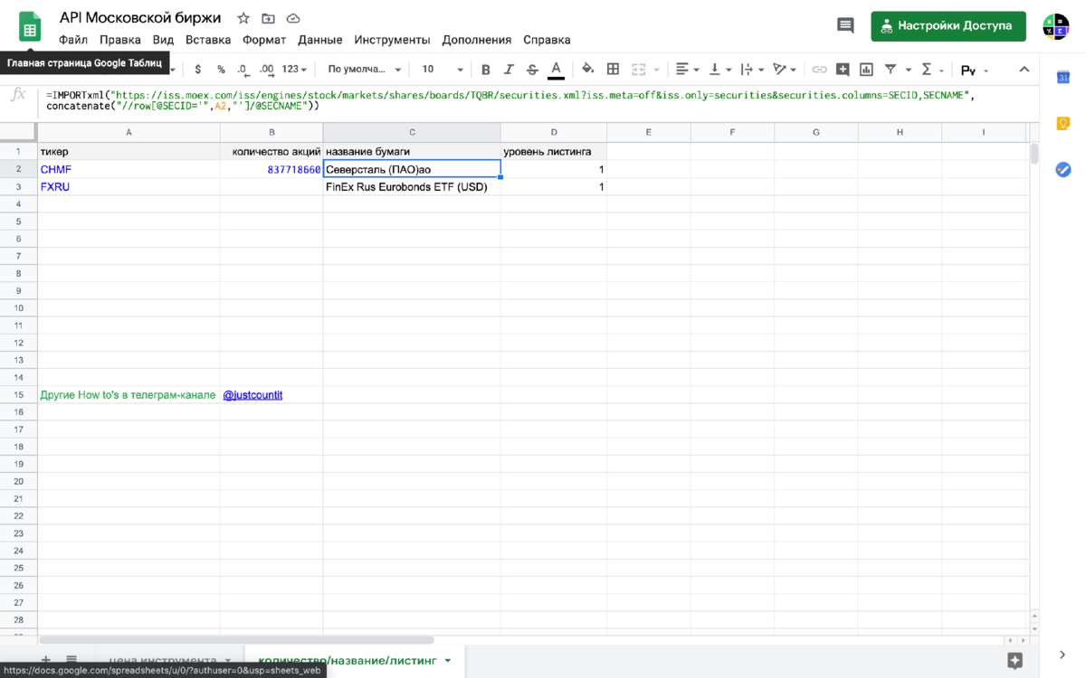Toggle strikethrough formatting
1086x678 pixels.
pos(532,70)
